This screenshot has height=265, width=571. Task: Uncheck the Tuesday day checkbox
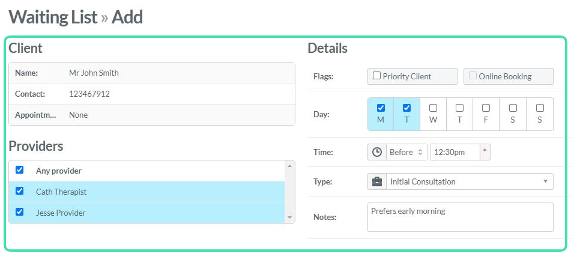[x=406, y=108]
